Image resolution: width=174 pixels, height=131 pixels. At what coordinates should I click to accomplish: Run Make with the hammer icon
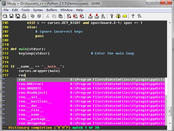pyautogui.click(x=111, y=16)
